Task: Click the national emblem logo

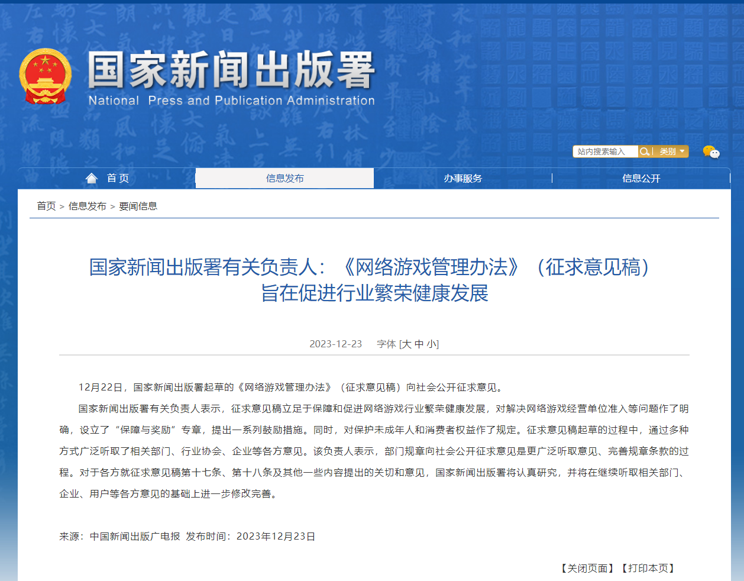Action: pos(45,76)
